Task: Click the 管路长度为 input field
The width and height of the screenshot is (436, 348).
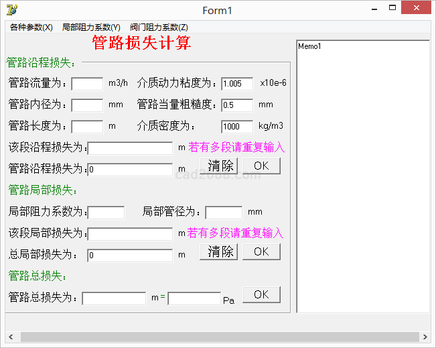Action: coord(87,127)
